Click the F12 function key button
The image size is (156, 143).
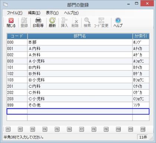(x=143, y=129)
